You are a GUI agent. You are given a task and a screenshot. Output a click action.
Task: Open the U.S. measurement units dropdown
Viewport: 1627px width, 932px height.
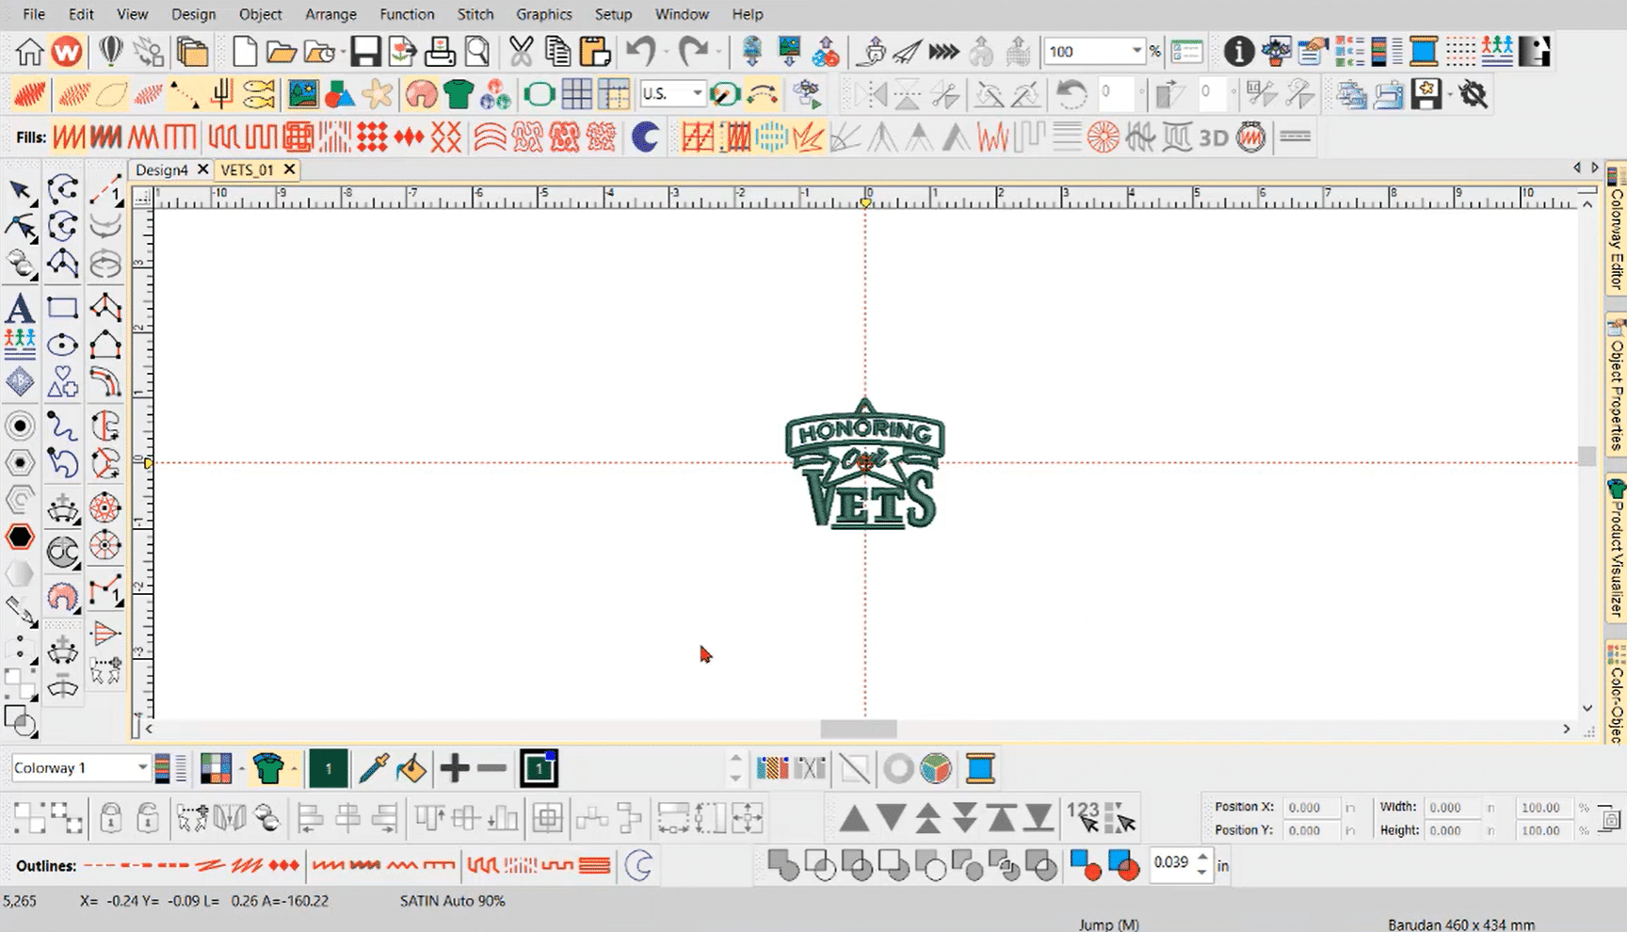pyautogui.click(x=697, y=93)
